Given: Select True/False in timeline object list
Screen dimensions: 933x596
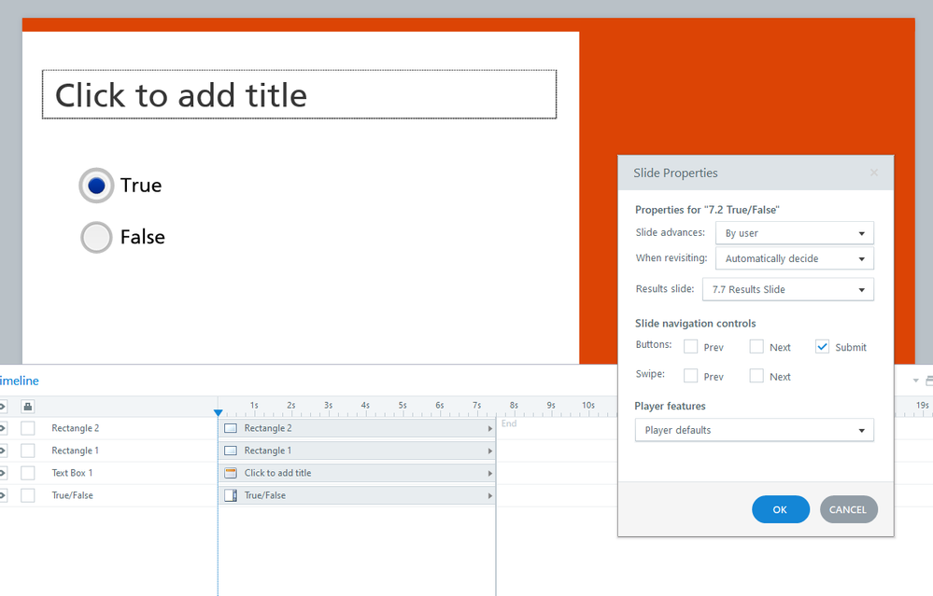Looking at the screenshot, I should point(72,495).
